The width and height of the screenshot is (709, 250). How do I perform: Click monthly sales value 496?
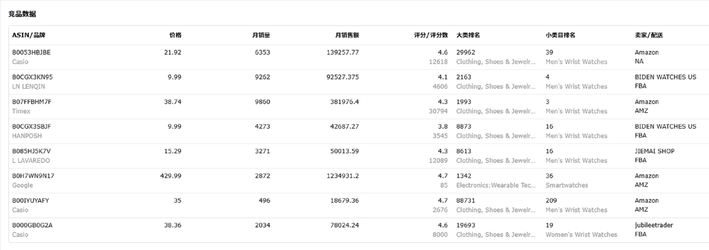[x=265, y=201]
